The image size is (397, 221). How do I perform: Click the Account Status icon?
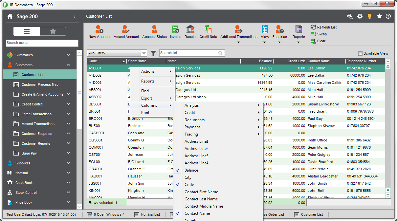point(154,29)
